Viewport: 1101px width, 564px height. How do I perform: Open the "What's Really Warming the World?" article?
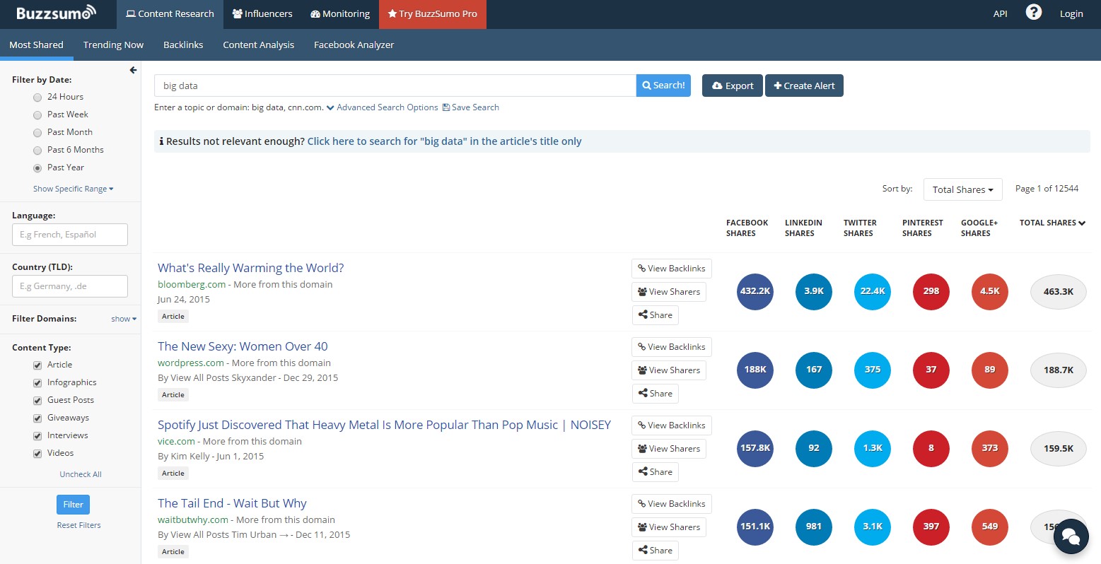(x=250, y=268)
